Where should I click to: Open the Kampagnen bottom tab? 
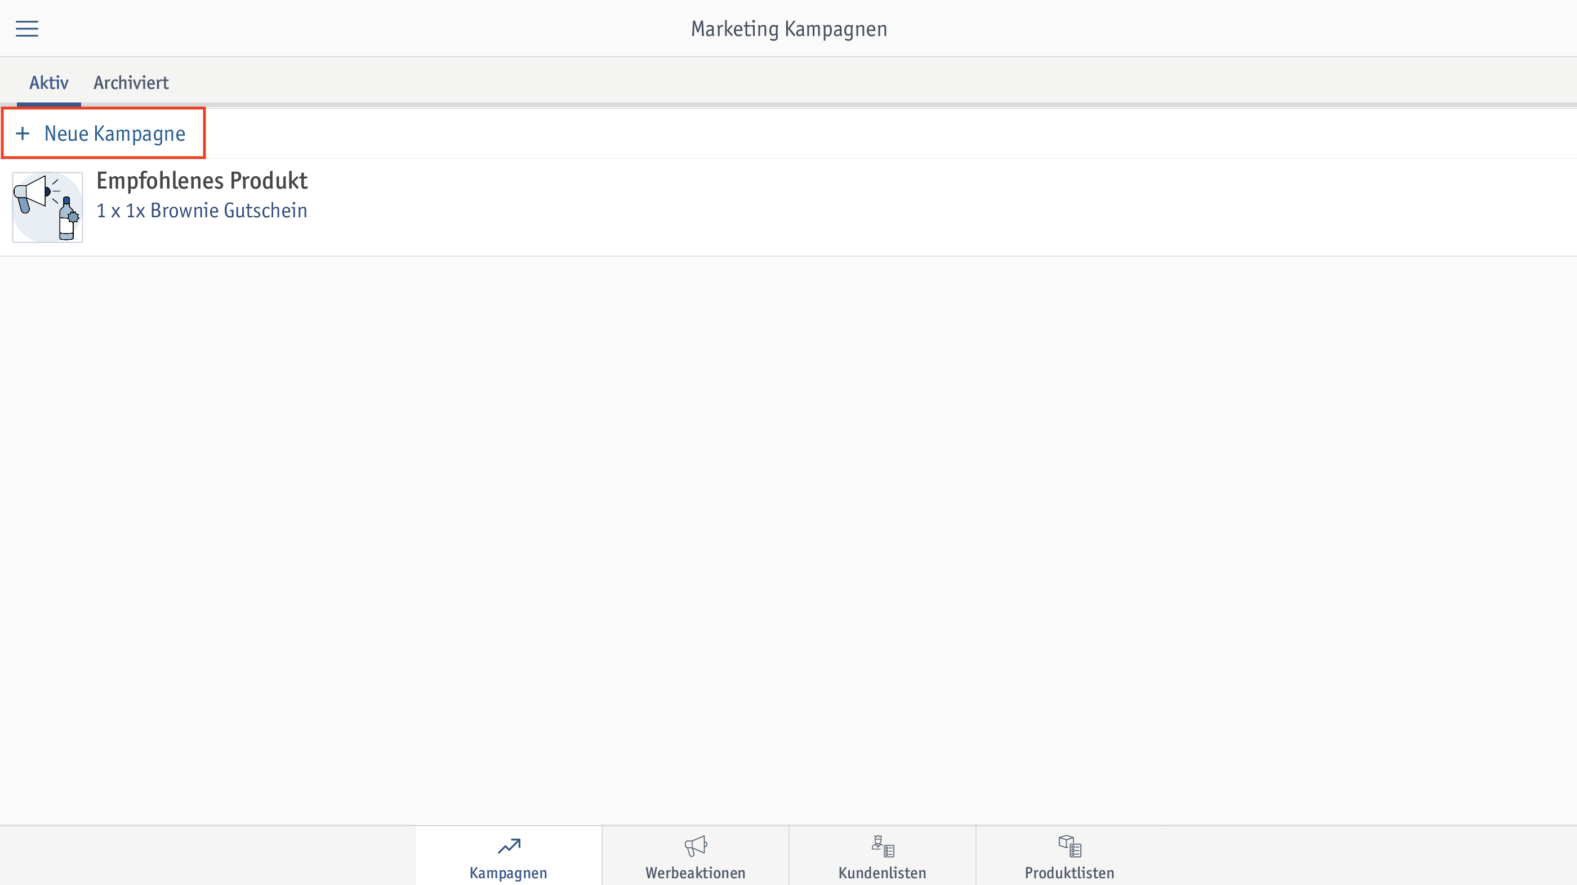(509, 856)
